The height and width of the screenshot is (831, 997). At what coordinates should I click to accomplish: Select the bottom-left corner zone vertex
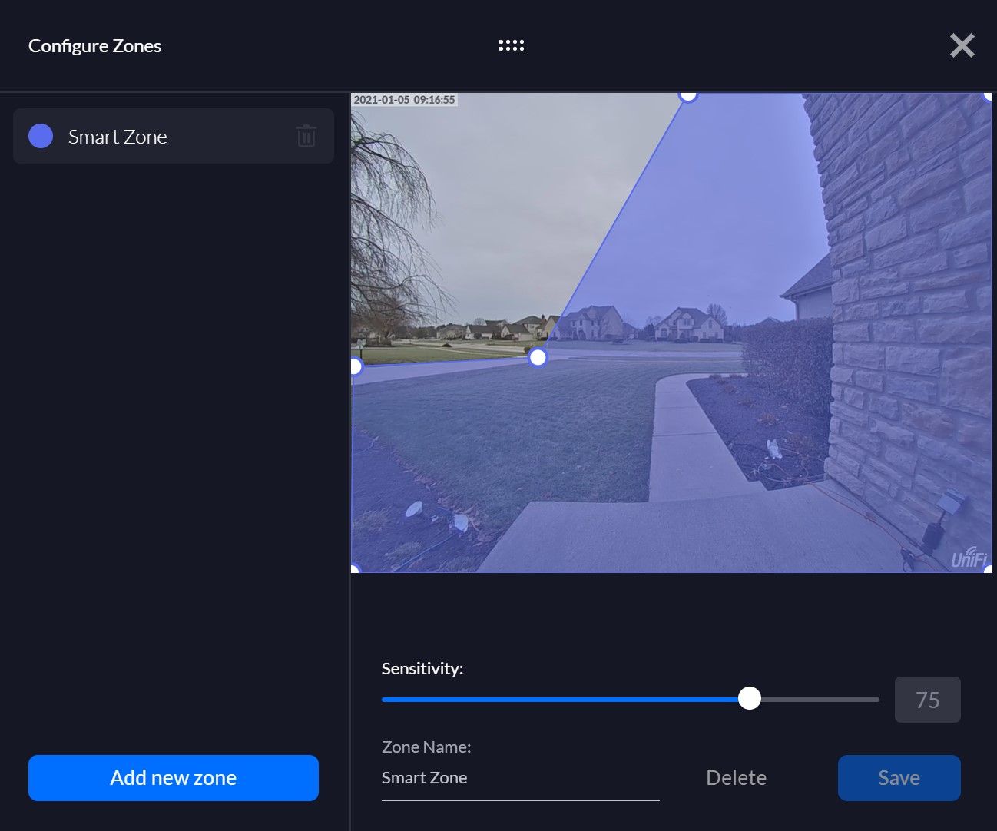pos(355,569)
